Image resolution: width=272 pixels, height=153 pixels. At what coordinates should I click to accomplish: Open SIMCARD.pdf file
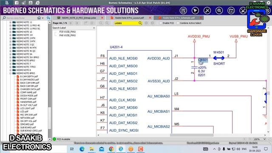27,124
